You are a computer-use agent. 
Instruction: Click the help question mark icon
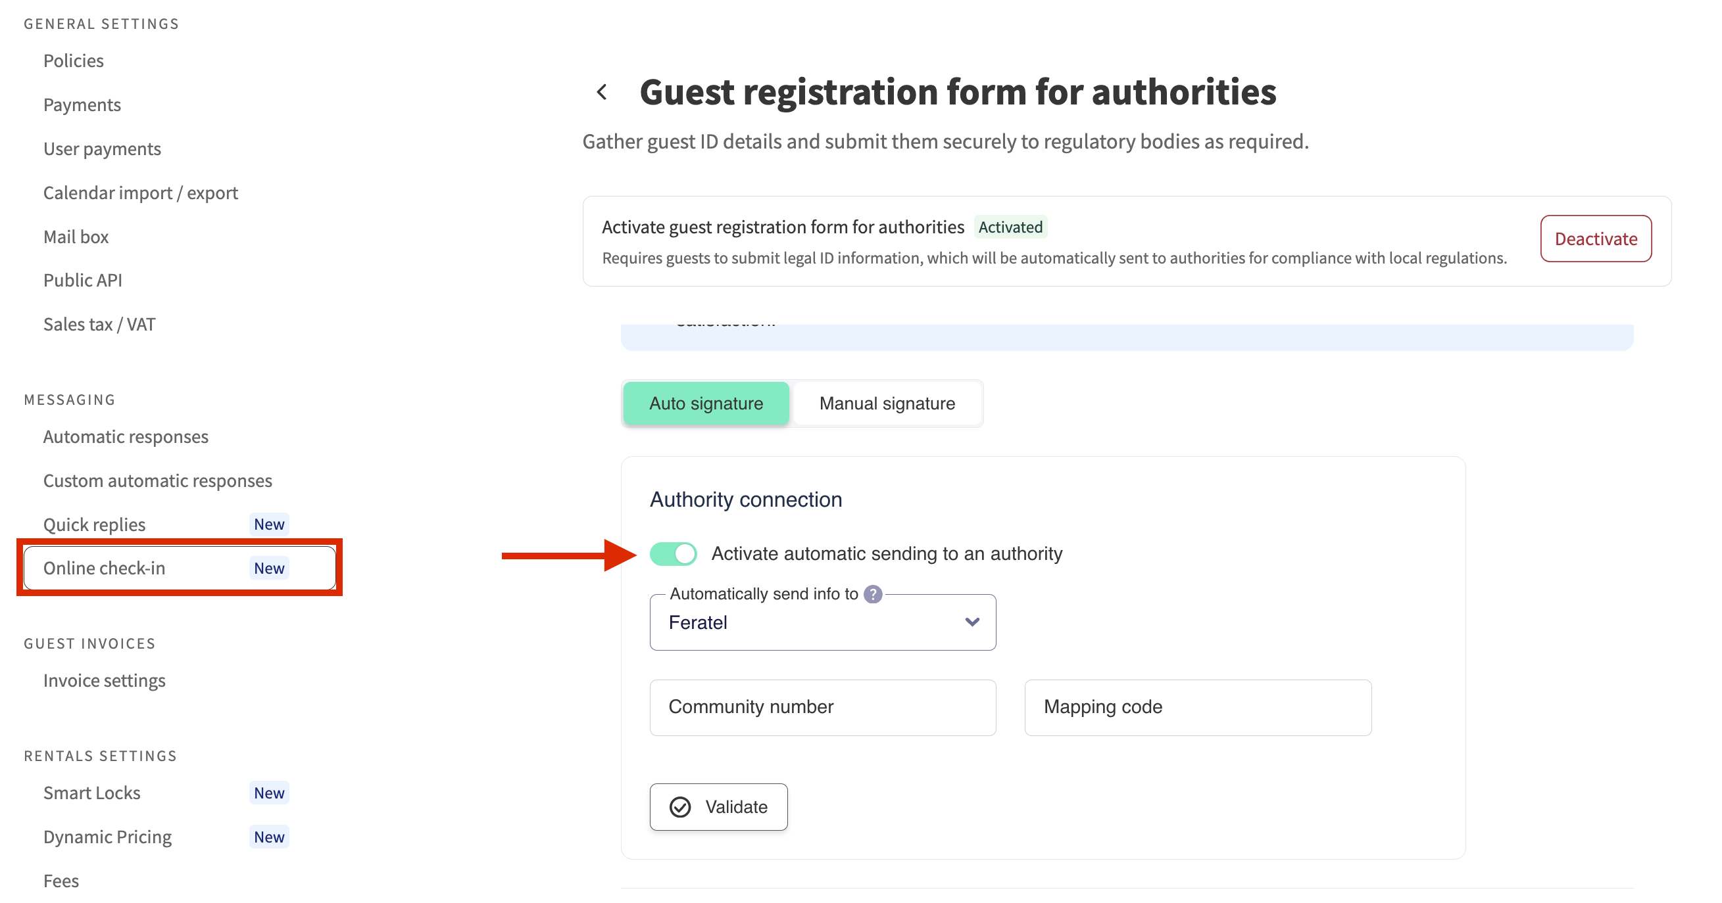pos(872,593)
